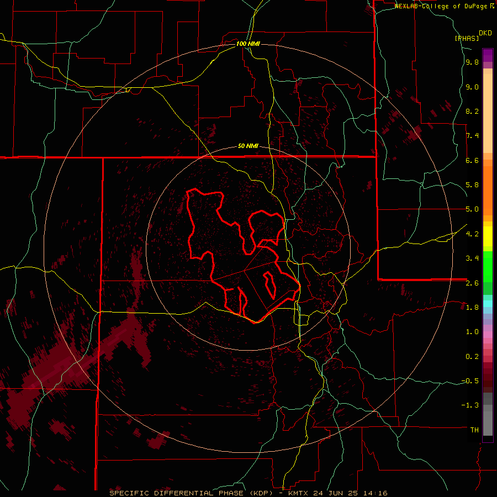Click the cyan band of the color scale
This screenshot has height=497, width=497.
(x=488, y=303)
